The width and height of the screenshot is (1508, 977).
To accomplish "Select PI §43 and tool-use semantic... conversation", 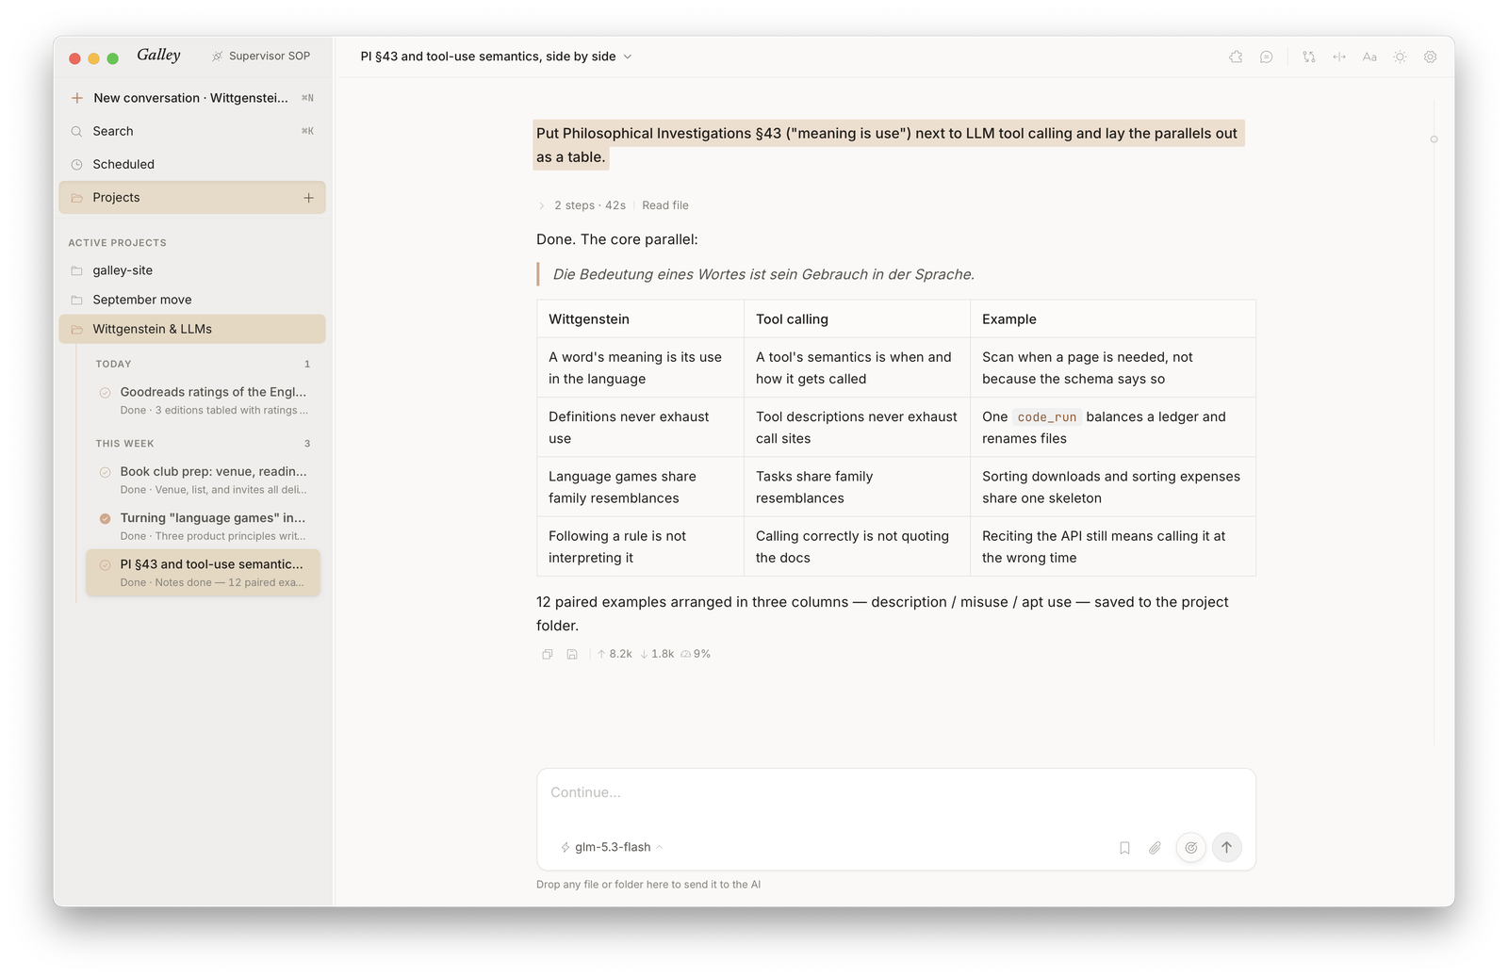I will pos(204,573).
